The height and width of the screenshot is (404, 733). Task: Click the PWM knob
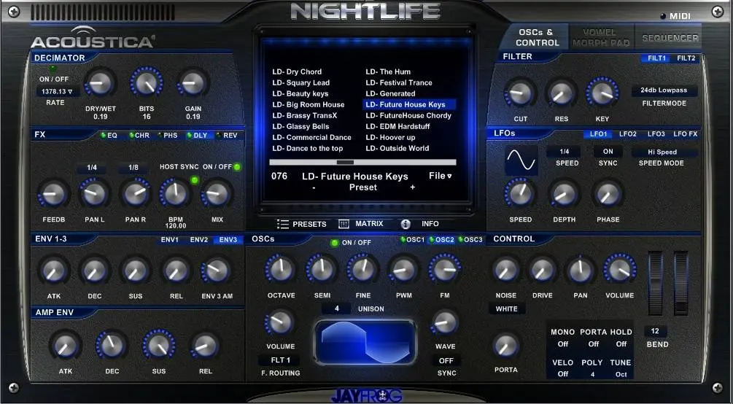404,270
